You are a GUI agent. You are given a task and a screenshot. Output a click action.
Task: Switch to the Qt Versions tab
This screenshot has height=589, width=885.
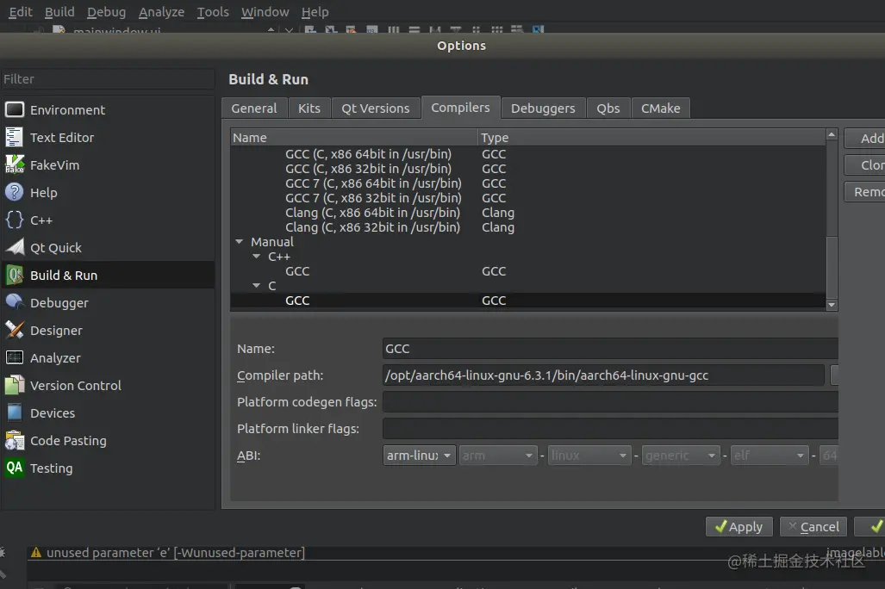pos(376,108)
